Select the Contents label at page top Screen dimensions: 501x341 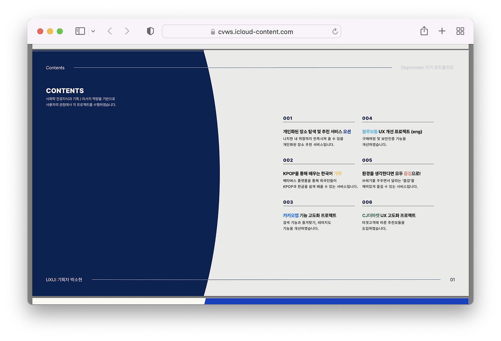pos(55,68)
